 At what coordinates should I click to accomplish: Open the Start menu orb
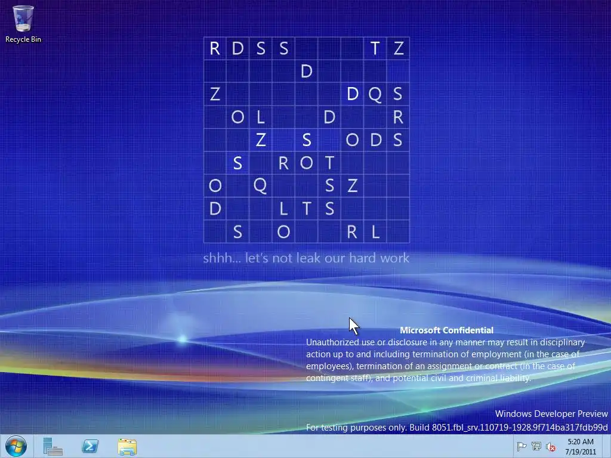pyautogui.click(x=16, y=446)
